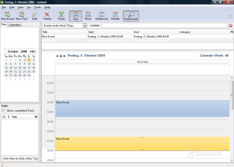This screenshot has height=167, width=234.
Task: Open event list column picker icon
Action: [x=232, y=32]
